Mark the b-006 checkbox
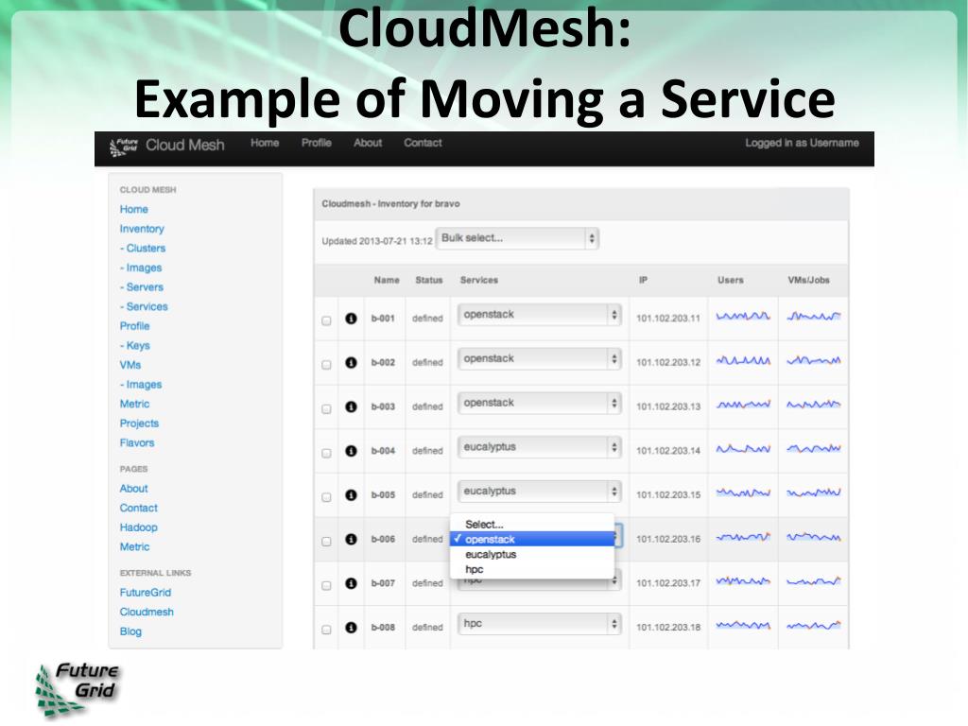 [326, 542]
